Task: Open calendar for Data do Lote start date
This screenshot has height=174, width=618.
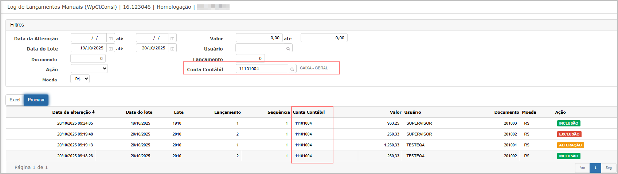Action: [x=111, y=49]
